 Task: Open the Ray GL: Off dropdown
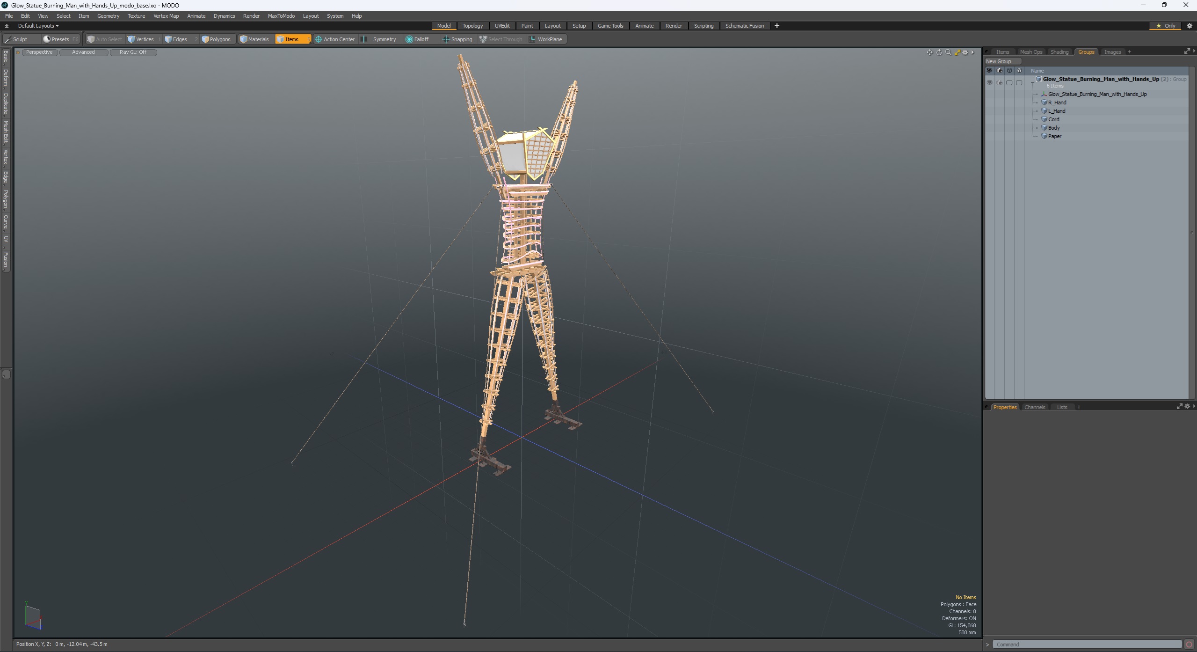point(133,52)
